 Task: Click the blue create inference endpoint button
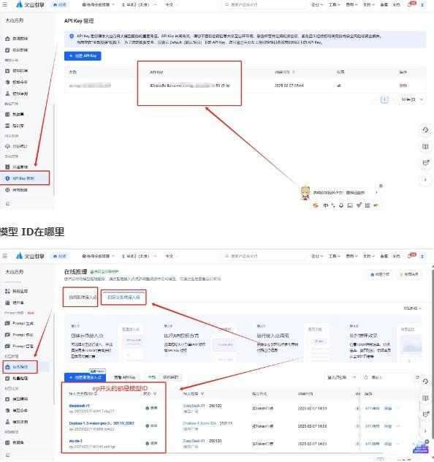tap(85, 377)
